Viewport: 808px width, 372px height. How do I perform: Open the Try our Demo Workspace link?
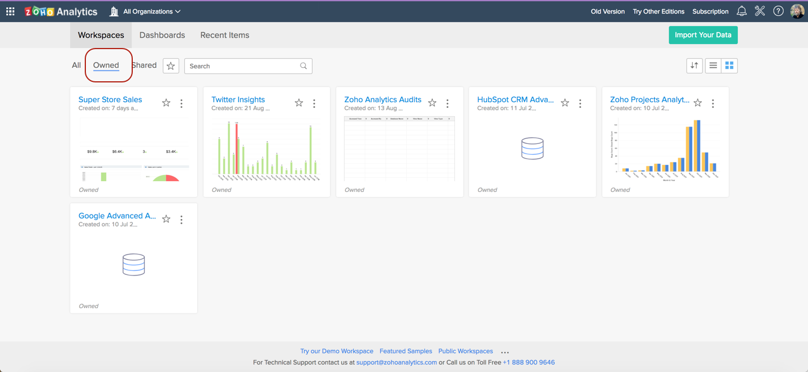[x=337, y=351]
